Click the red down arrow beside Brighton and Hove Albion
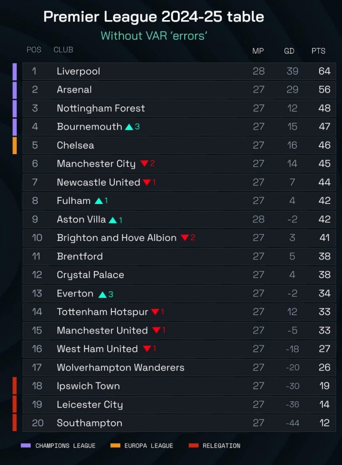This screenshot has width=342, height=465. click(x=185, y=238)
